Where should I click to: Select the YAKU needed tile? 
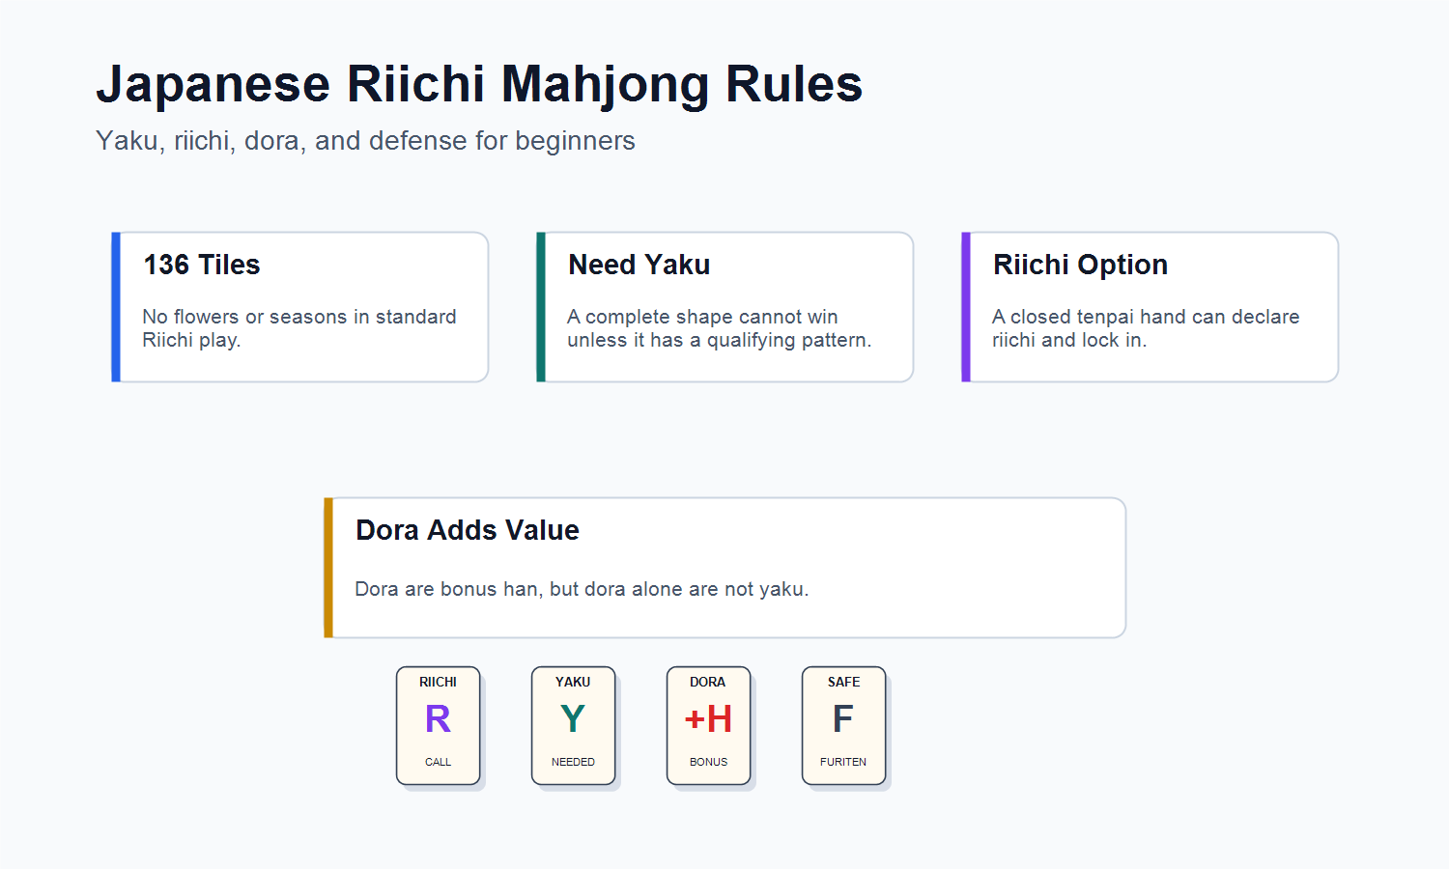tap(573, 725)
